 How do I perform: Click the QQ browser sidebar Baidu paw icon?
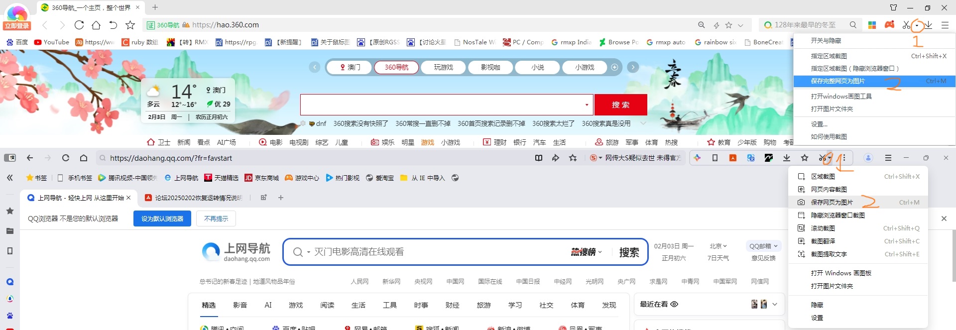coord(10,316)
